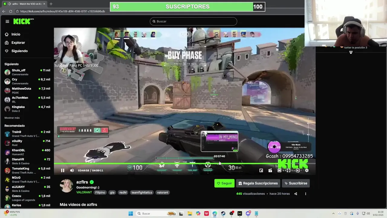Select the lowercase valorant tag
This screenshot has width=387, height=218.
(163, 193)
